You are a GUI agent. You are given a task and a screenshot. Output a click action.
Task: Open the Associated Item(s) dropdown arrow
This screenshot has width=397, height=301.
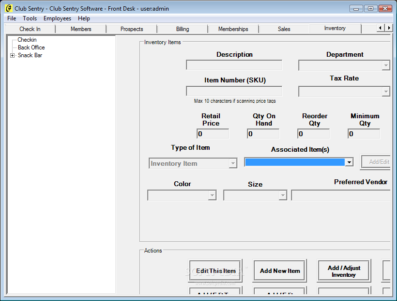click(349, 162)
